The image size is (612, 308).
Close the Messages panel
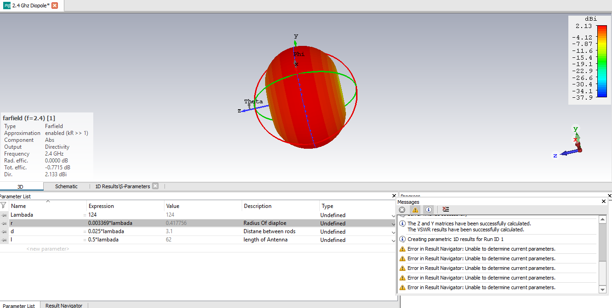click(x=604, y=202)
